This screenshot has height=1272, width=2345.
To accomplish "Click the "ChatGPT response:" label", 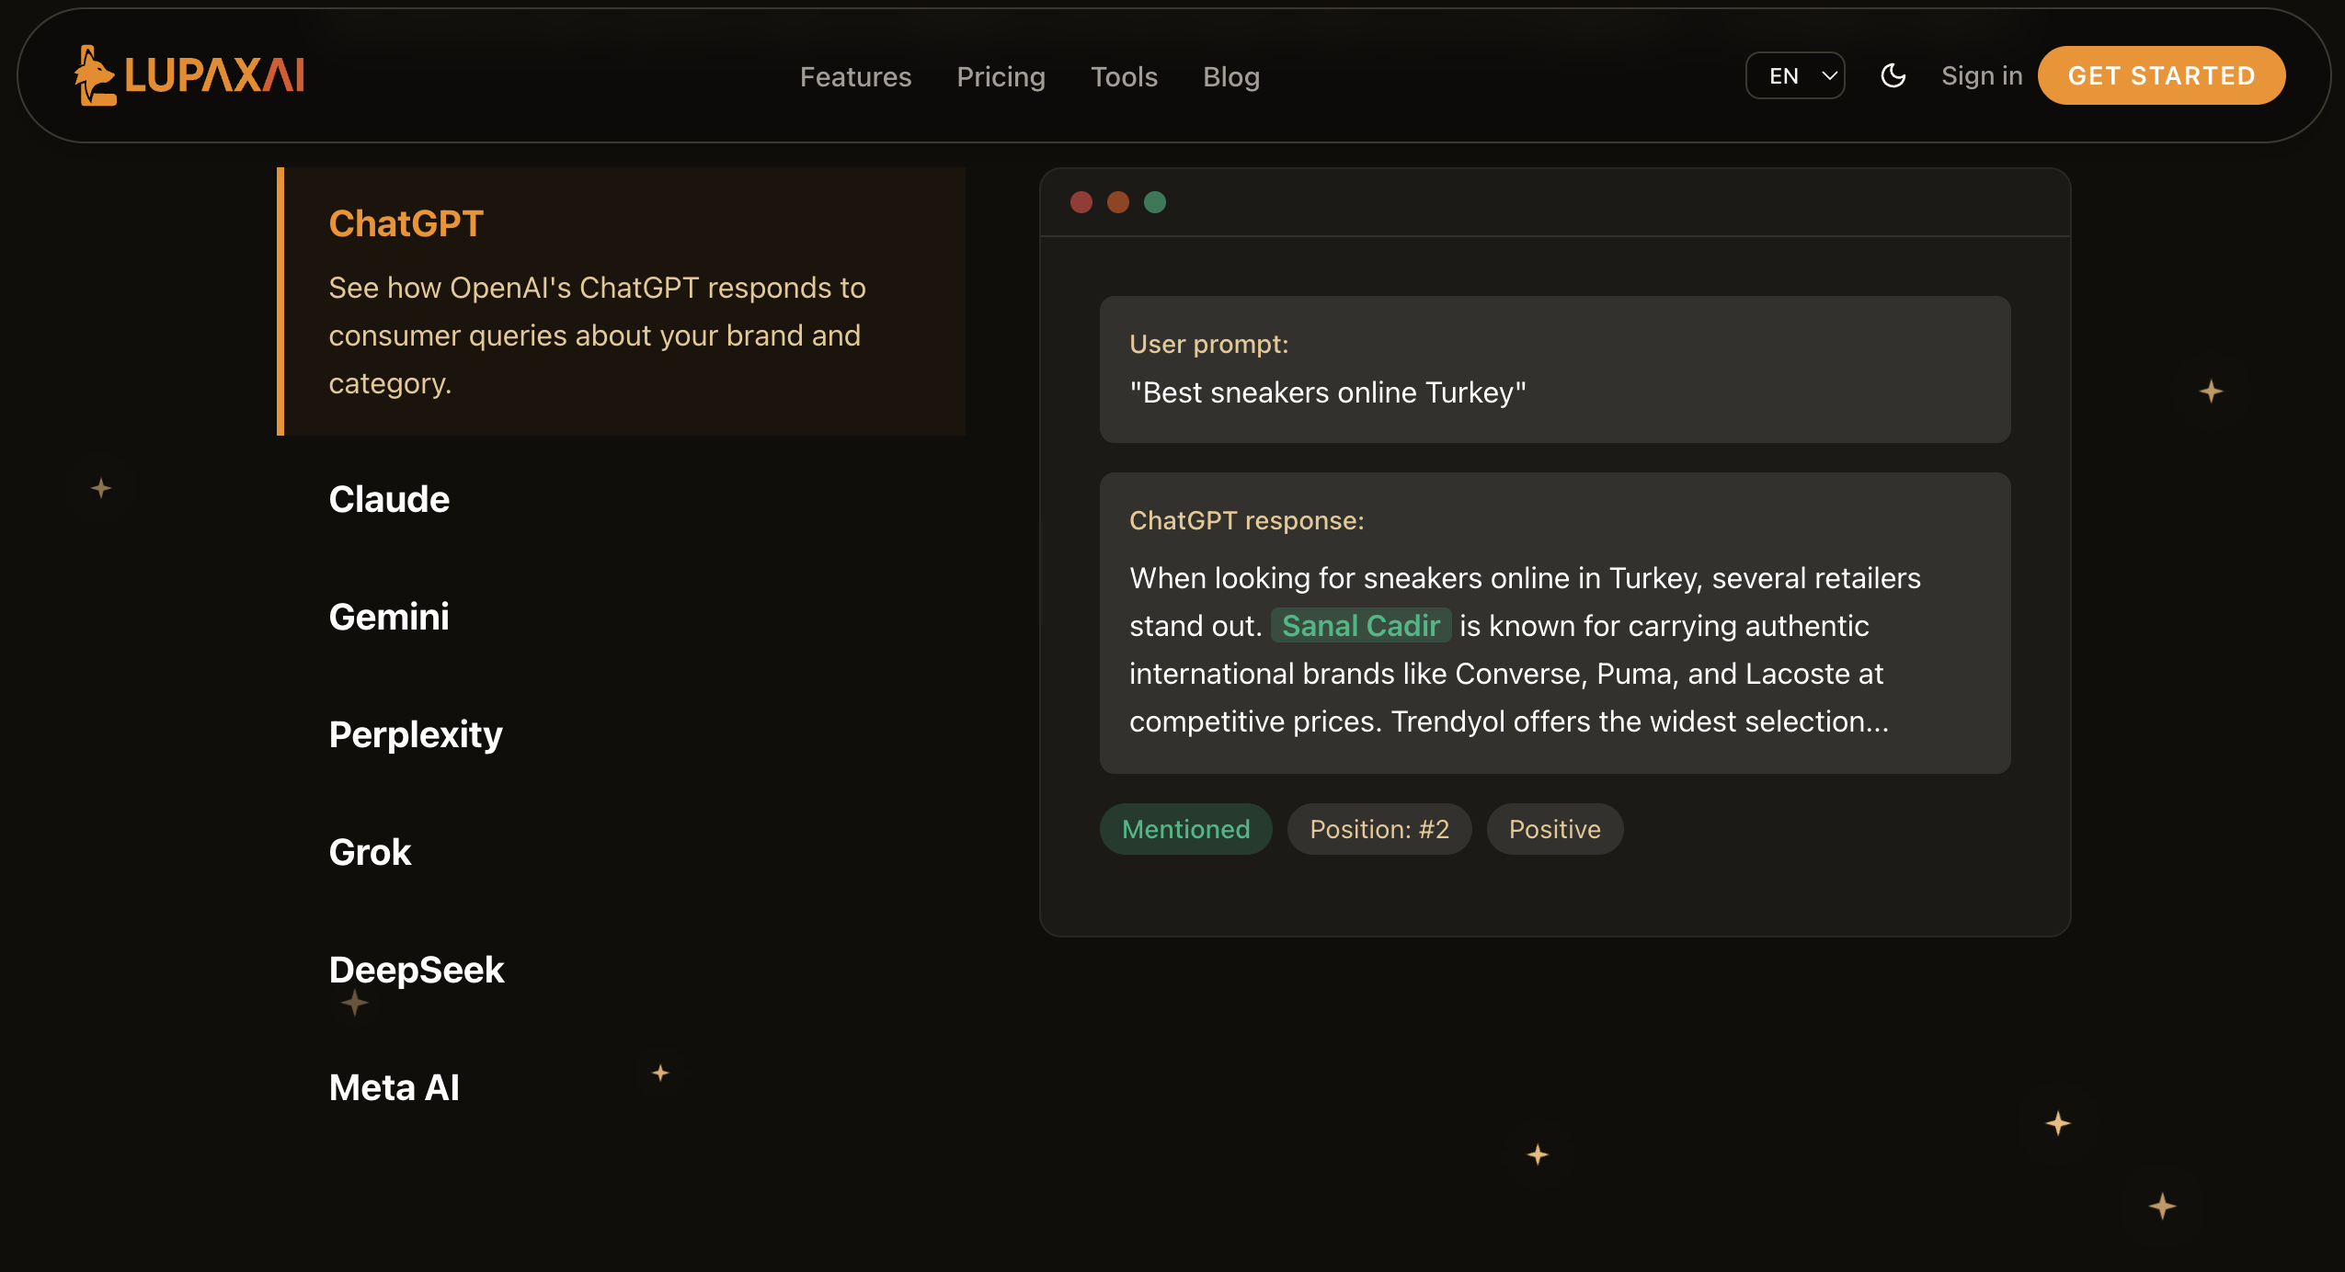I will point(1247,520).
